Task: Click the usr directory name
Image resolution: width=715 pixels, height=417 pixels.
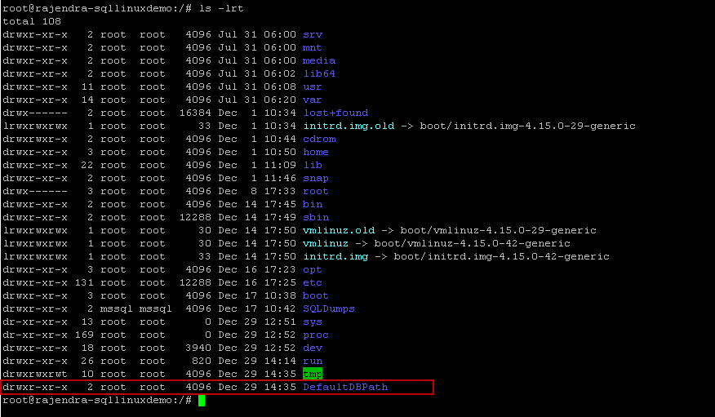Action: point(313,87)
